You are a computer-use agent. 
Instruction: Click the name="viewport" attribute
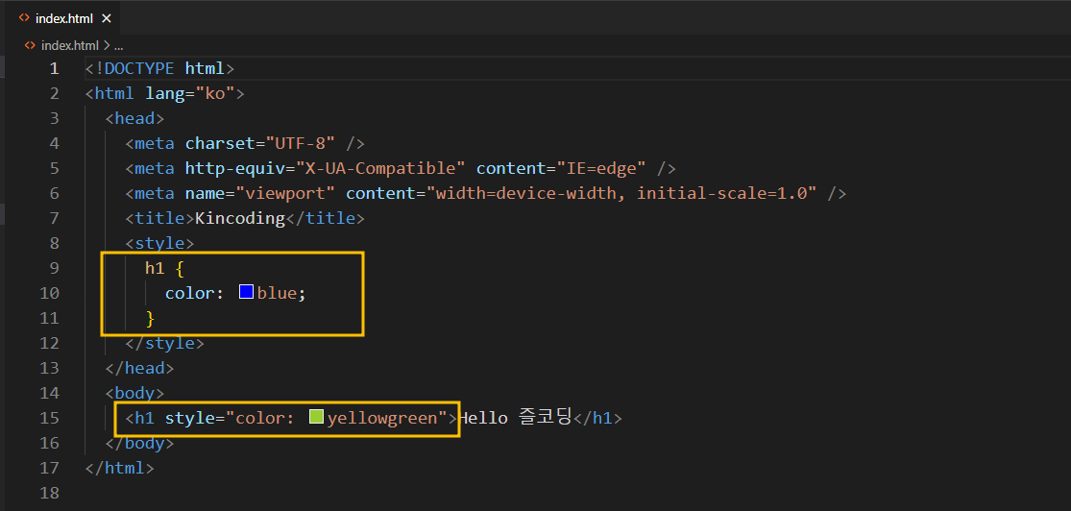coord(260,193)
